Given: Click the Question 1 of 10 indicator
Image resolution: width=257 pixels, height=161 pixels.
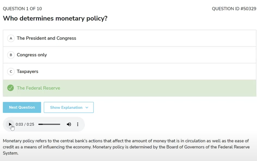Looking at the screenshot, I should (x=22, y=9).
